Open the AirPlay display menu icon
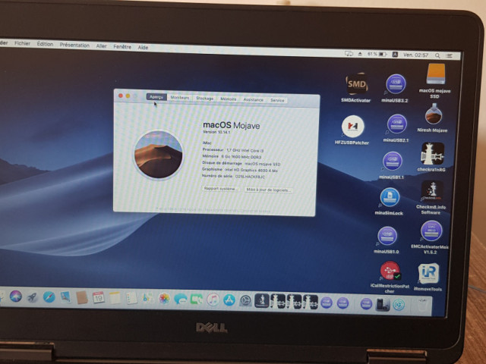Viewport: 486px width, 364px height. tap(349, 54)
